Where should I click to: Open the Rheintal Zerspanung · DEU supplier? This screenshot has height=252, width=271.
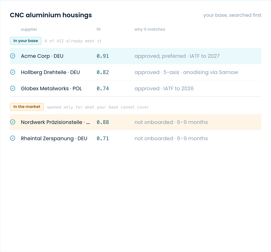tap(54, 138)
